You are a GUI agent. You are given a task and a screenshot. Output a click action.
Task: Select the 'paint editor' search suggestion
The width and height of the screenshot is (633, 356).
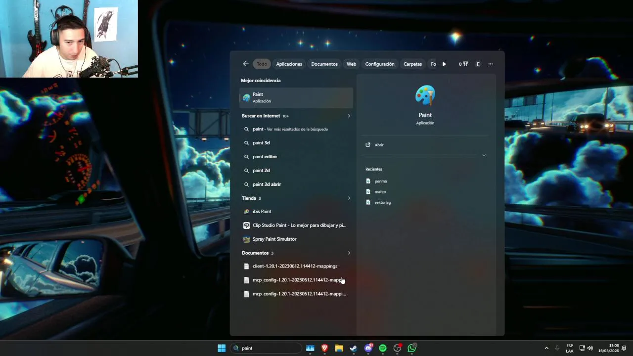click(296, 157)
